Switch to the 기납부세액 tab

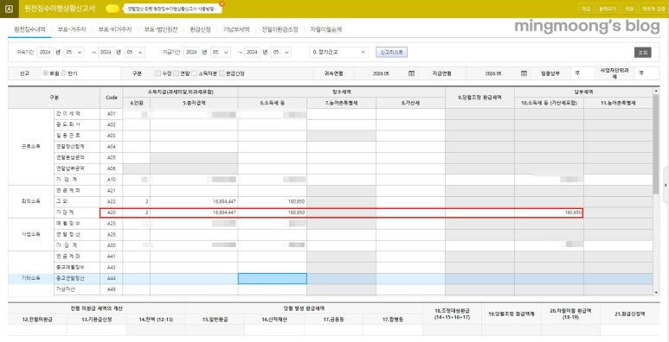(237, 29)
